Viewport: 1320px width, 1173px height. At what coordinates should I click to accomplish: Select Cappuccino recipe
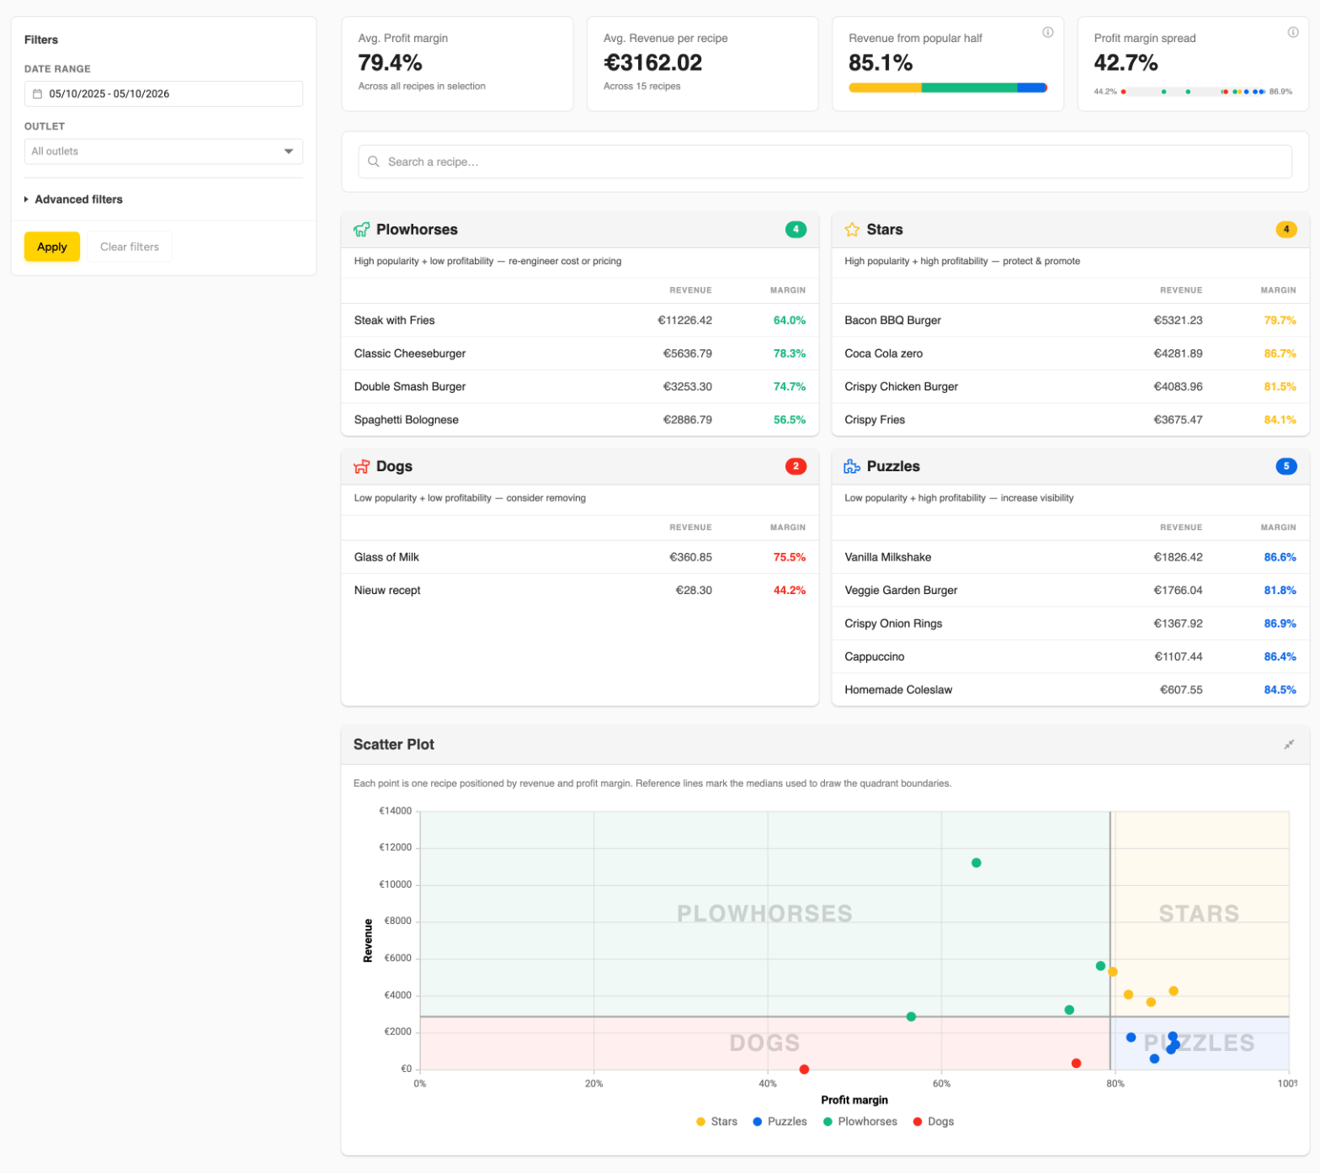click(1070, 657)
